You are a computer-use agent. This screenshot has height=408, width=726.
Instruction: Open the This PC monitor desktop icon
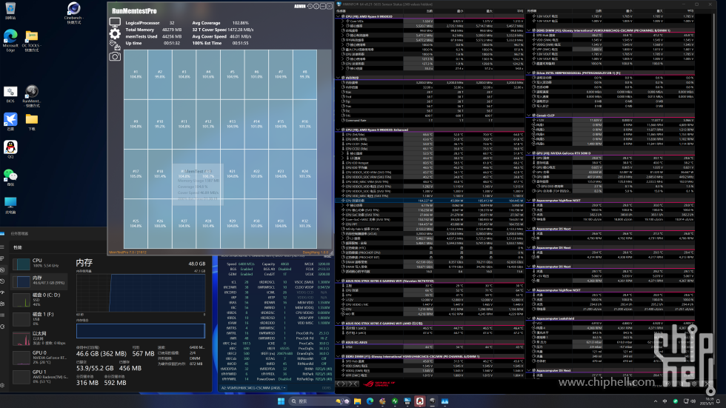10,205
